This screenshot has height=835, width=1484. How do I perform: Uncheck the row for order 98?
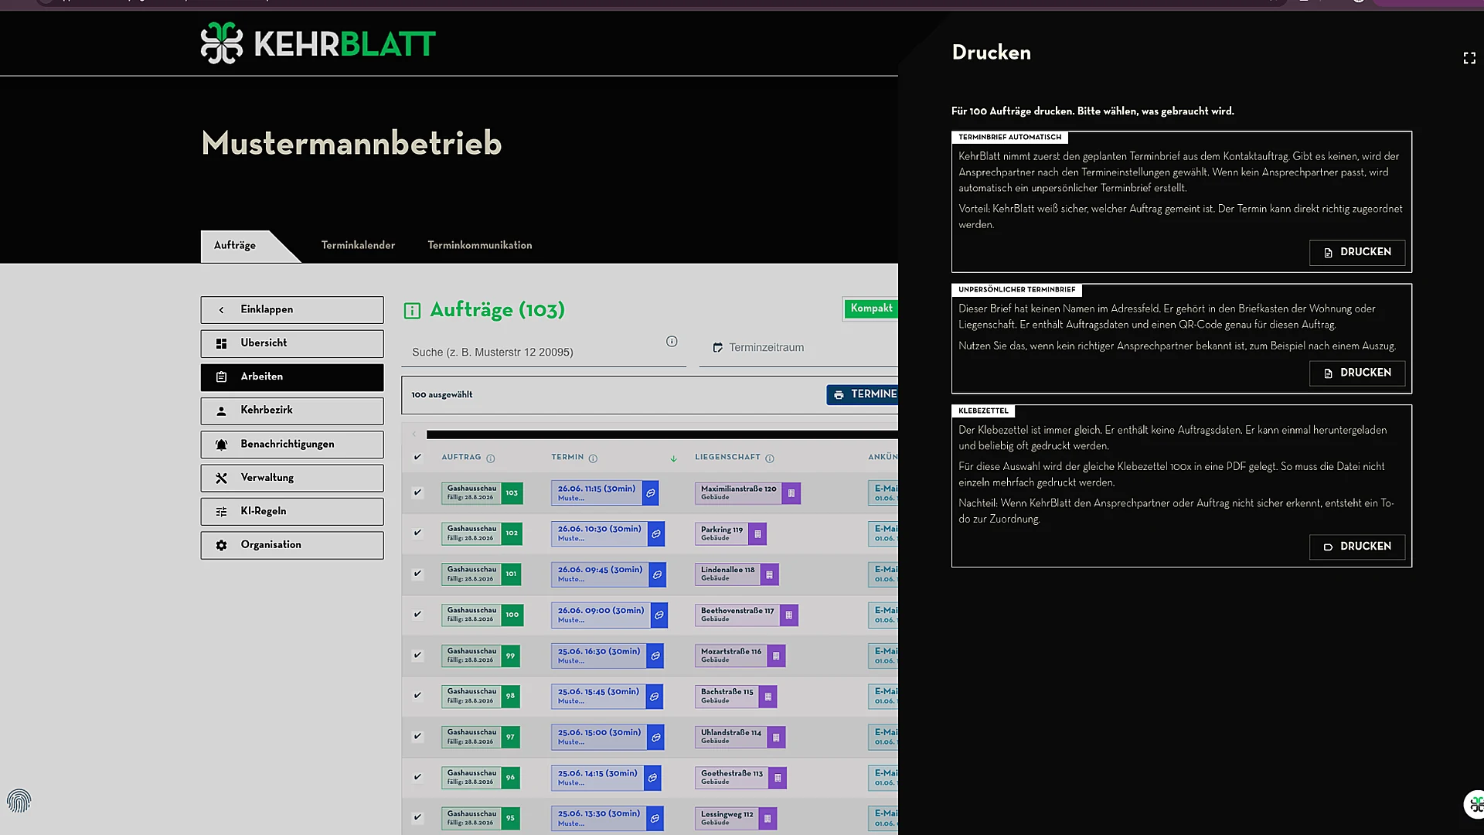point(417,695)
